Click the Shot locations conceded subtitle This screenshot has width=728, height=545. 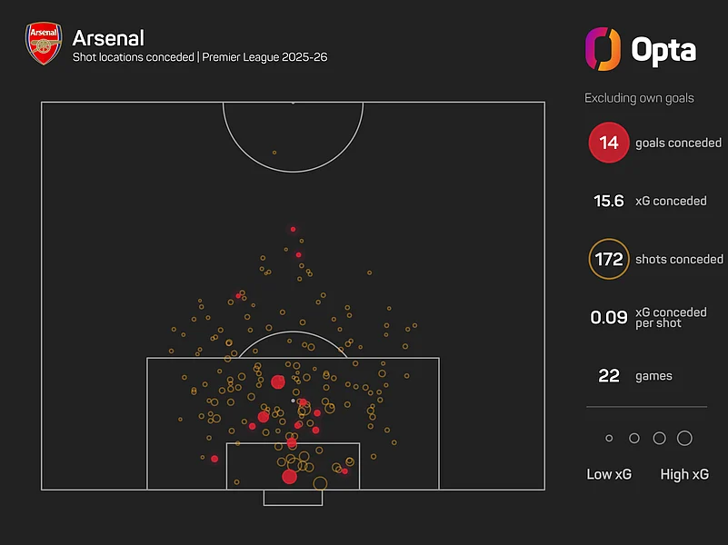[x=200, y=57]
